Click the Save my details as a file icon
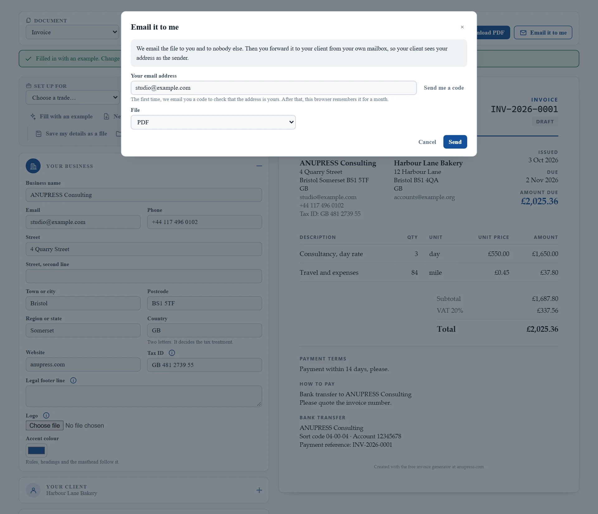The height and width of the screenshot is (514, 598). 39,134
